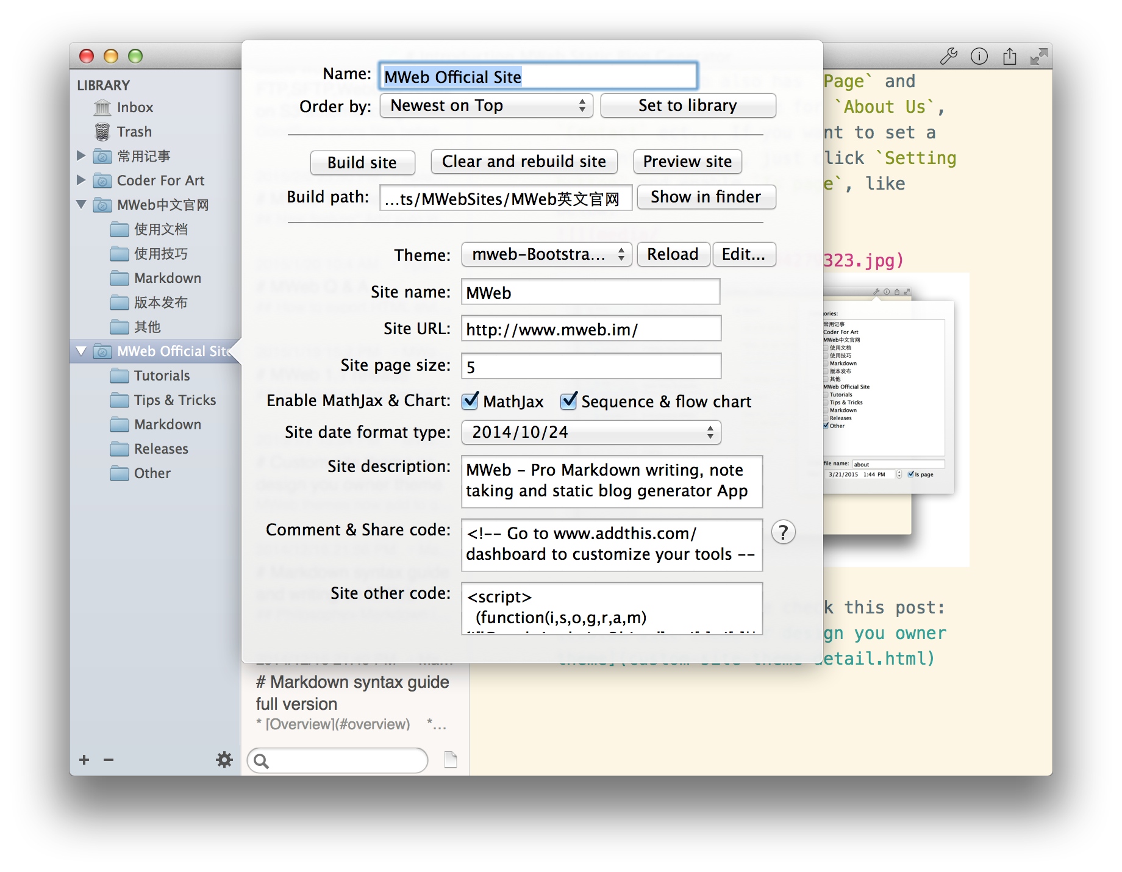
Task: Click into the Site URL field
Action: tap(590, 329)
